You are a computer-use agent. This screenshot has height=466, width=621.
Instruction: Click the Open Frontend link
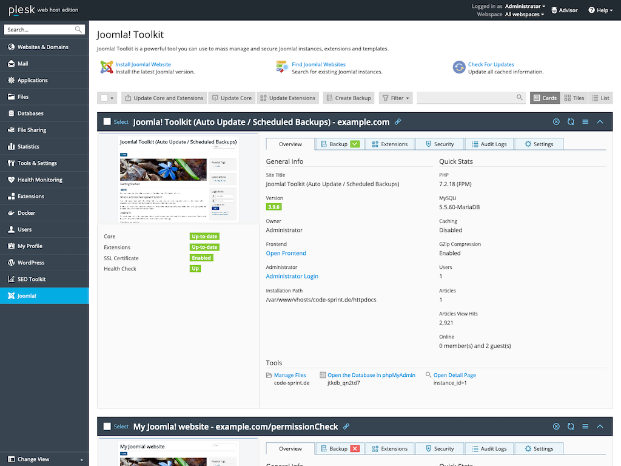[285, 253]
